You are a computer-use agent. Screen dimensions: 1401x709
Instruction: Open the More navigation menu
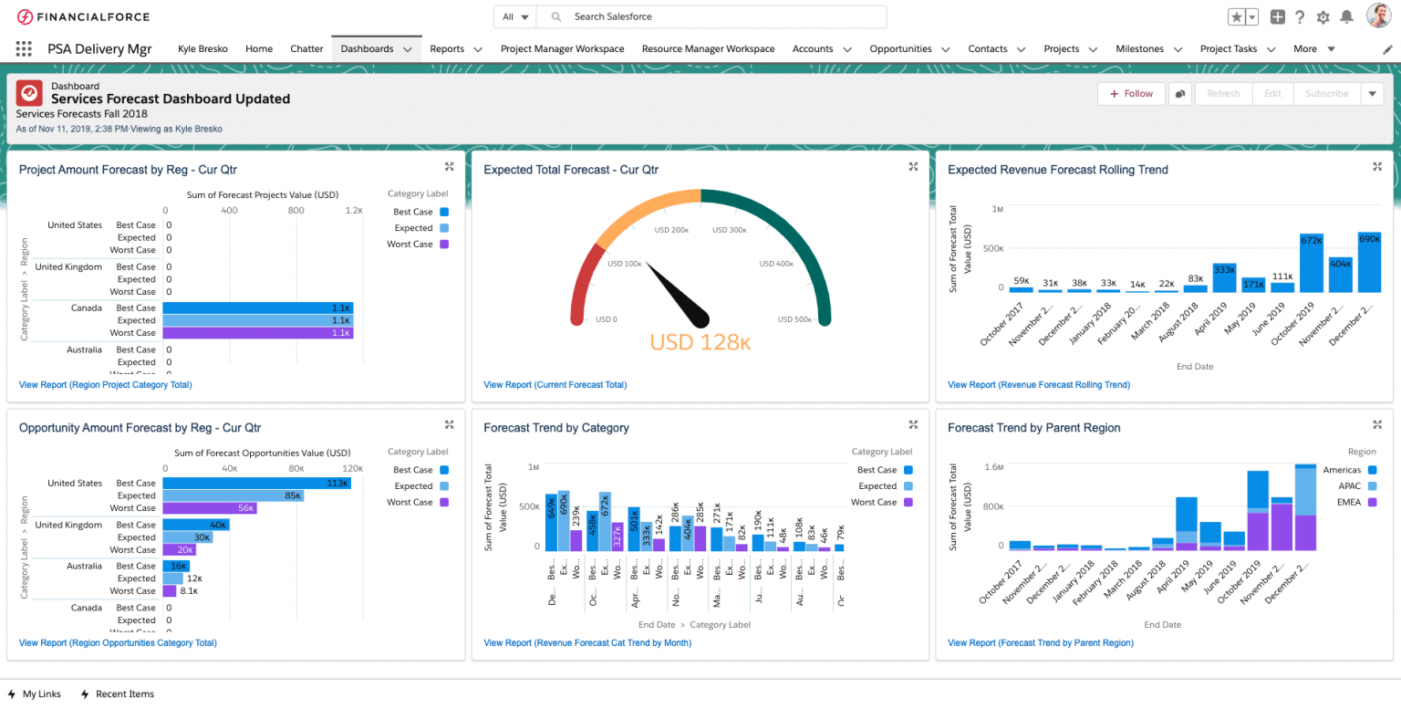pyautogui.click(x=1313, y=49)
